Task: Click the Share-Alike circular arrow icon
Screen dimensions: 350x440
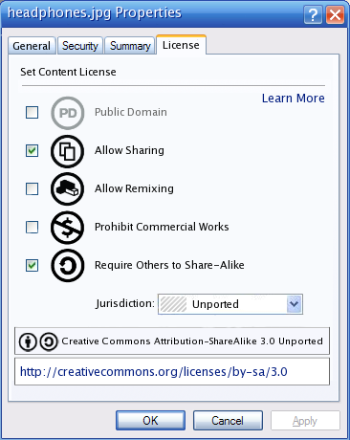Action: click(68, 266)
